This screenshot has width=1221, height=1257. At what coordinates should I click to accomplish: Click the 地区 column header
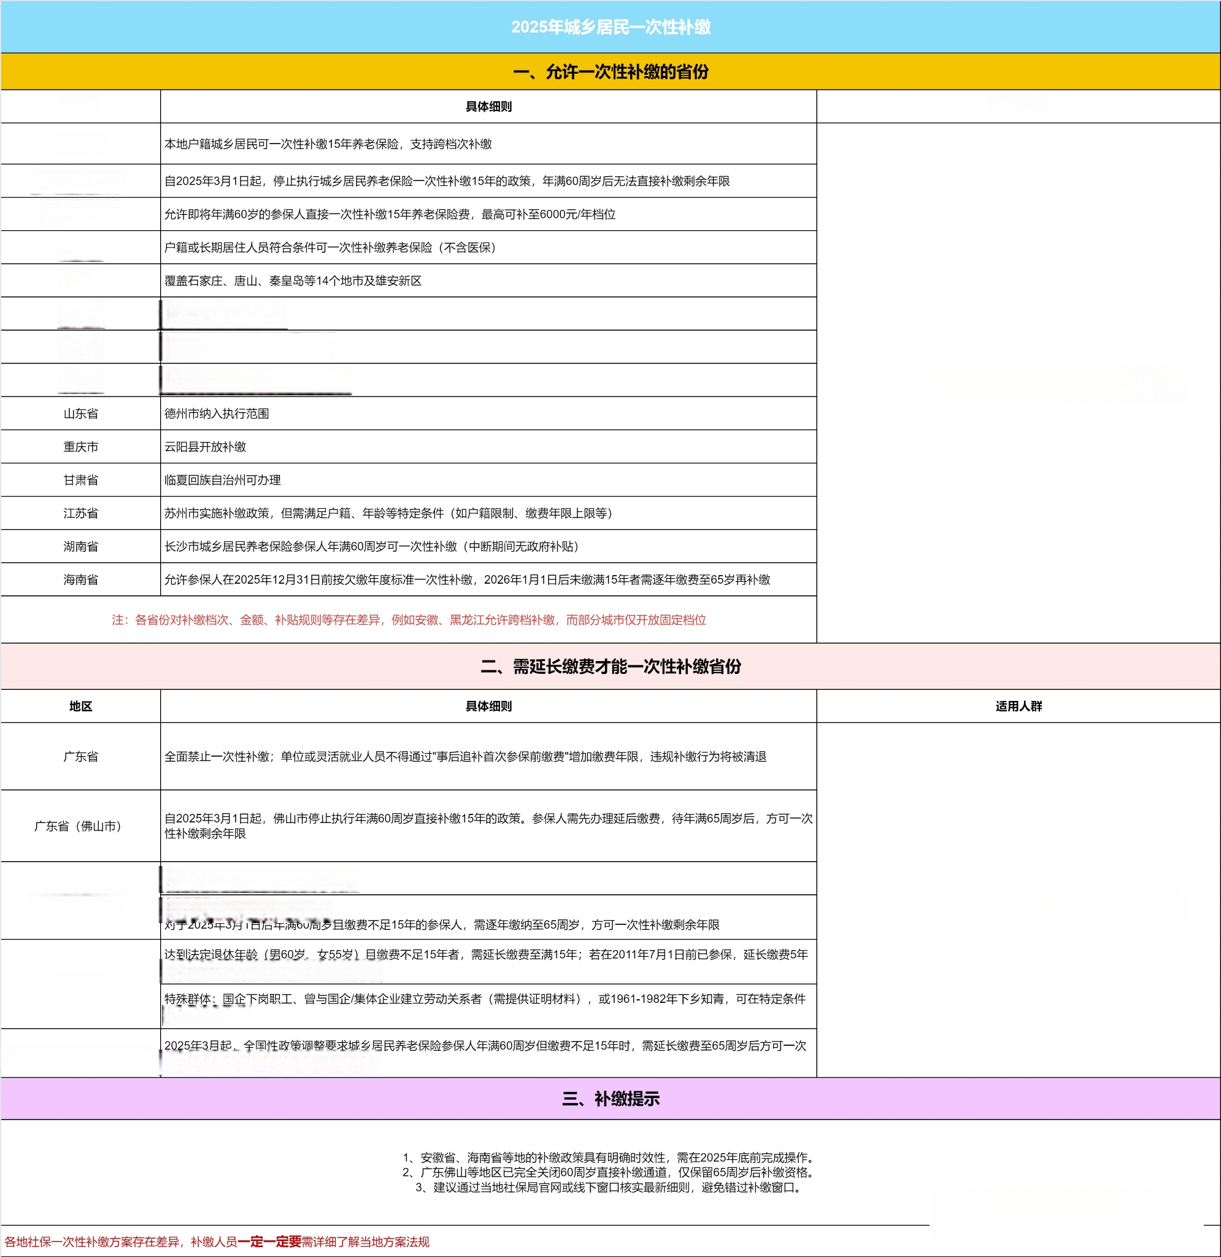pos(81,706)
